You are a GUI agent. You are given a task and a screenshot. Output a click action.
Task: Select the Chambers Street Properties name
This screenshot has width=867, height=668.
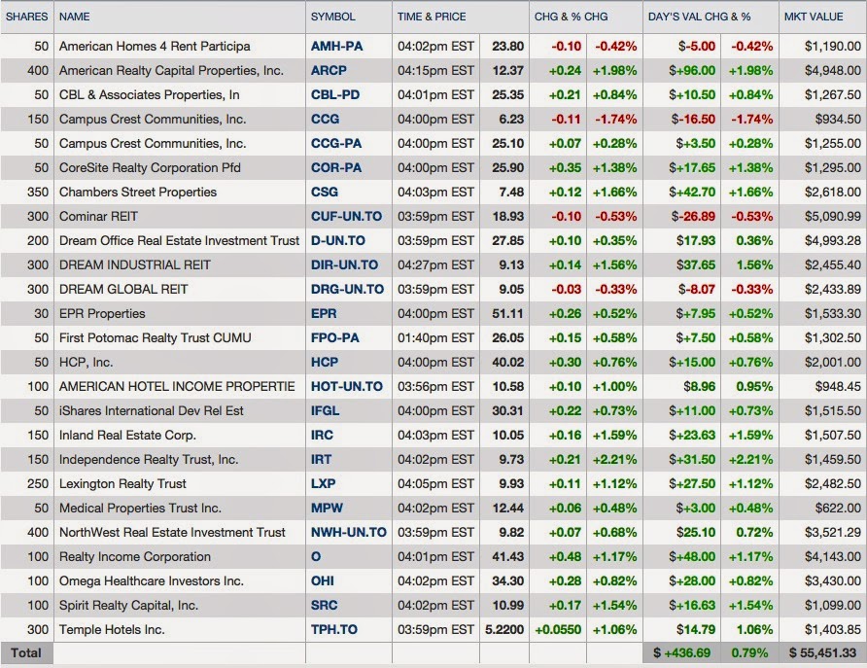138,193
